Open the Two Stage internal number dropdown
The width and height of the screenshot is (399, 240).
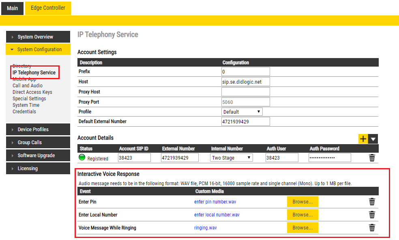point(232,158)
